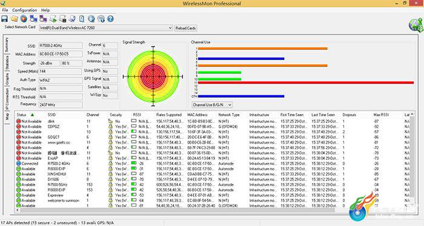
Task: Open the Configuration menu
Action: coord(25,10)
